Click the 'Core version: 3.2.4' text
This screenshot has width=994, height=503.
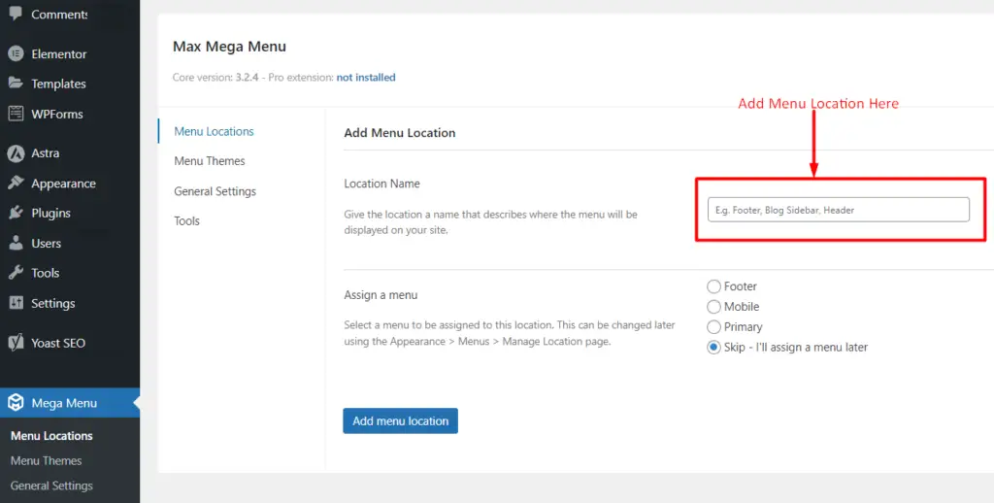point(215,78)
